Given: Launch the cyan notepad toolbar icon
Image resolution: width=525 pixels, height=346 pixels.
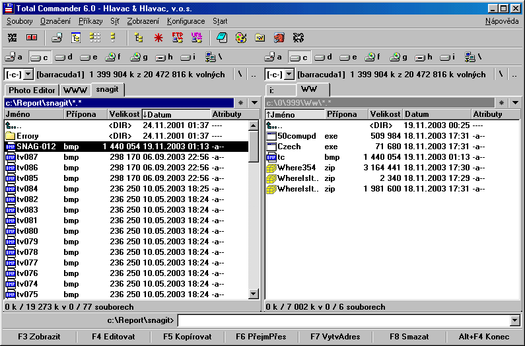Looking at the screenshot, I should coord(222,38).
